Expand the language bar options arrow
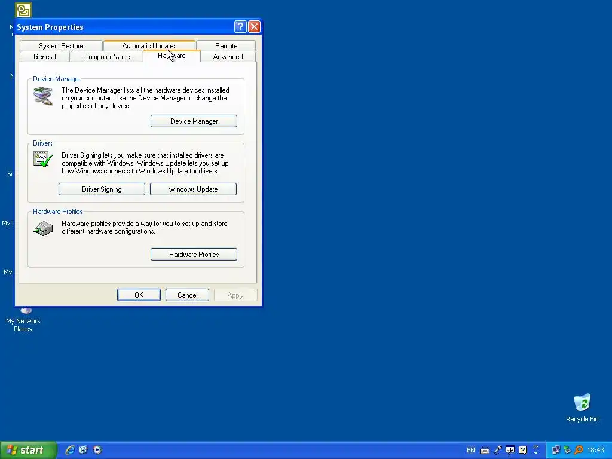Image resolution: width=612 pixels, height=459 pixels. coord(536,453)
